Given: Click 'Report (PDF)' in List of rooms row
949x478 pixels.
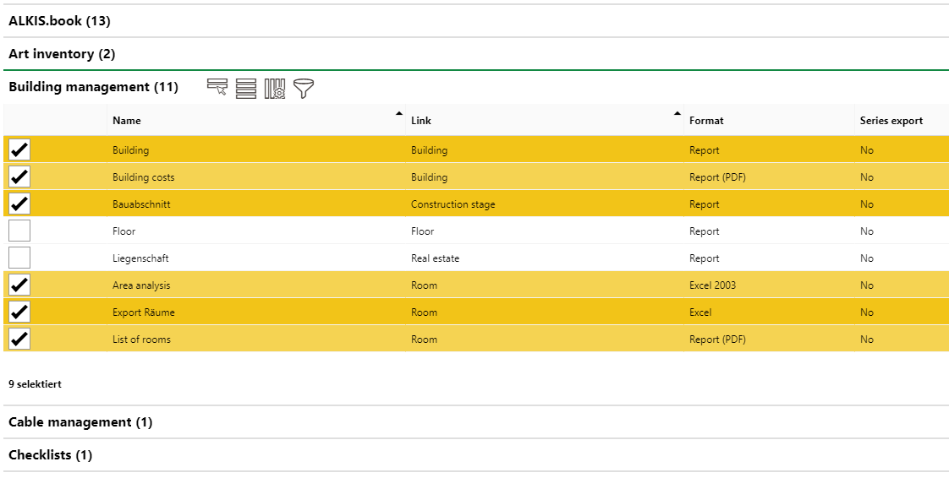Looking at the screenshot, I should click(x=717, y=339).
